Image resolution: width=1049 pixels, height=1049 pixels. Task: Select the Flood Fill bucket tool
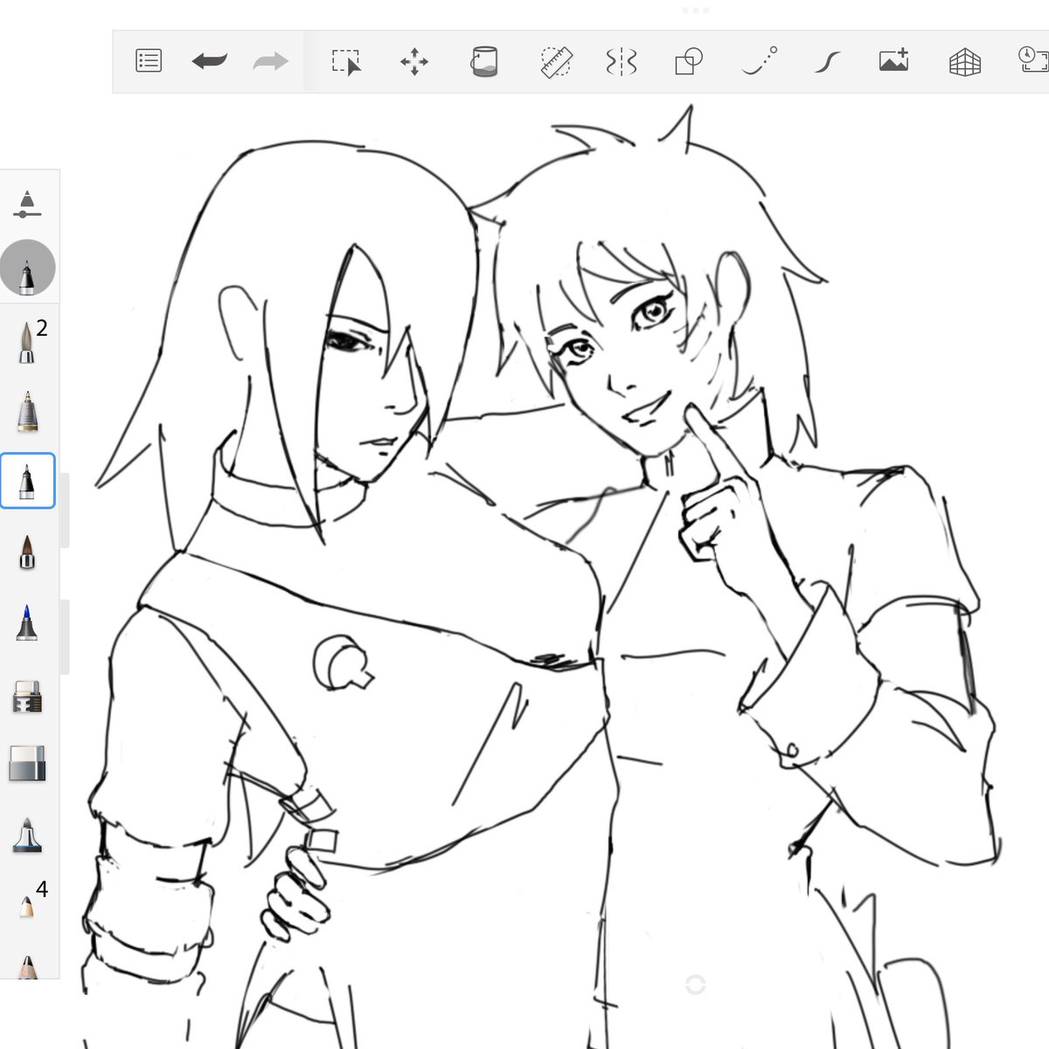(x=484, y=61)
